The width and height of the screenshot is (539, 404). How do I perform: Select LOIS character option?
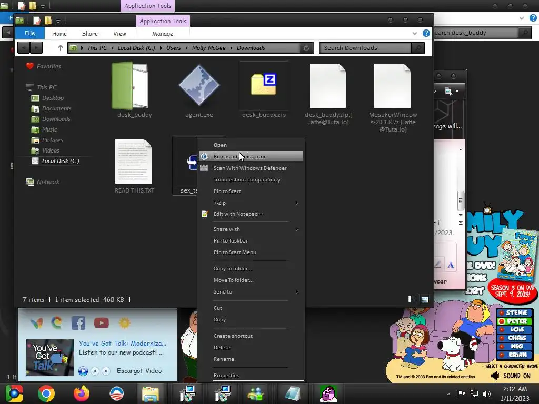pyautogui.click(x=514, y=329)
